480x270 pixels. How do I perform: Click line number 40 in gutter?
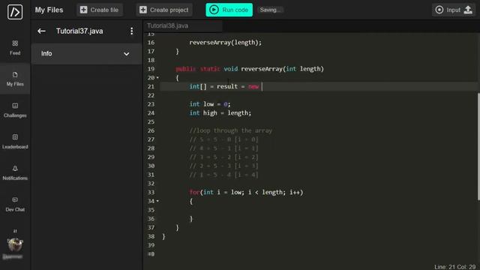click(x=151, y=254)
